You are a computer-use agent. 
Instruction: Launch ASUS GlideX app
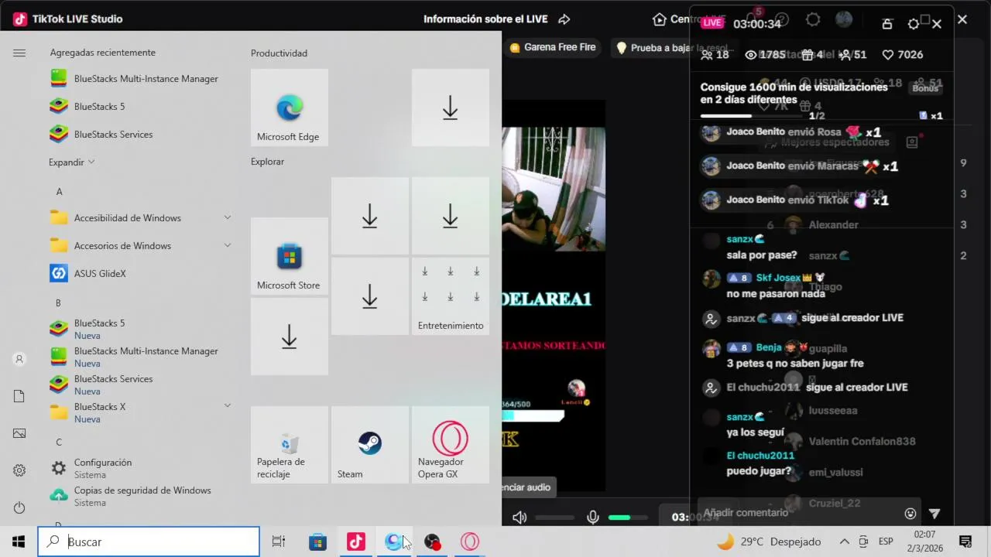click(88, 274)
